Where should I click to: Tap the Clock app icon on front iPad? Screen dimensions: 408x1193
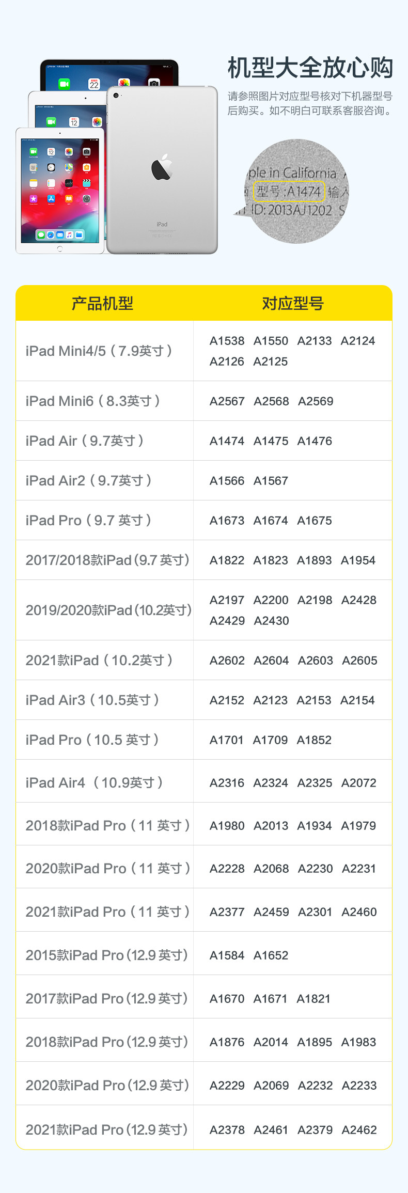51,167
